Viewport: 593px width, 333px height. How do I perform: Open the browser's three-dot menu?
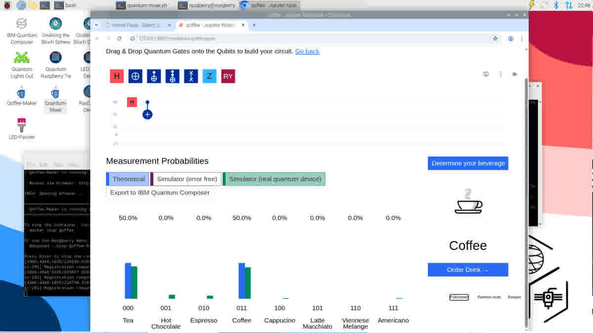pos(522,38)
